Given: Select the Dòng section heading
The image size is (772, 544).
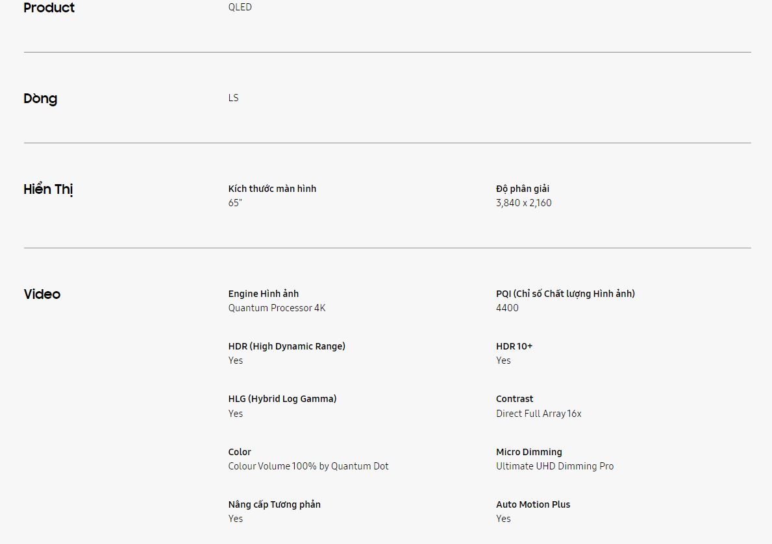Looking at the screenshot, I should point(40,99).
